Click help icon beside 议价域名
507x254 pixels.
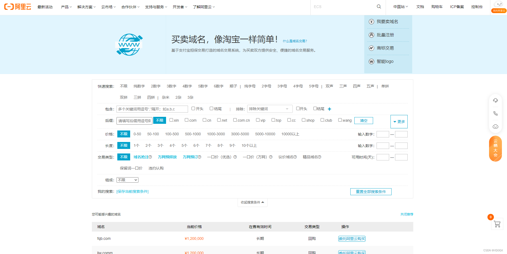295,157
